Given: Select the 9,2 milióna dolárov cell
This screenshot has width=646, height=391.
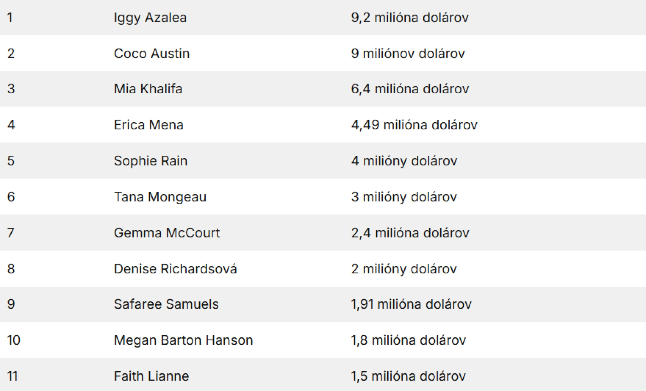Looking at the screenshot, I should click(410, 18).
